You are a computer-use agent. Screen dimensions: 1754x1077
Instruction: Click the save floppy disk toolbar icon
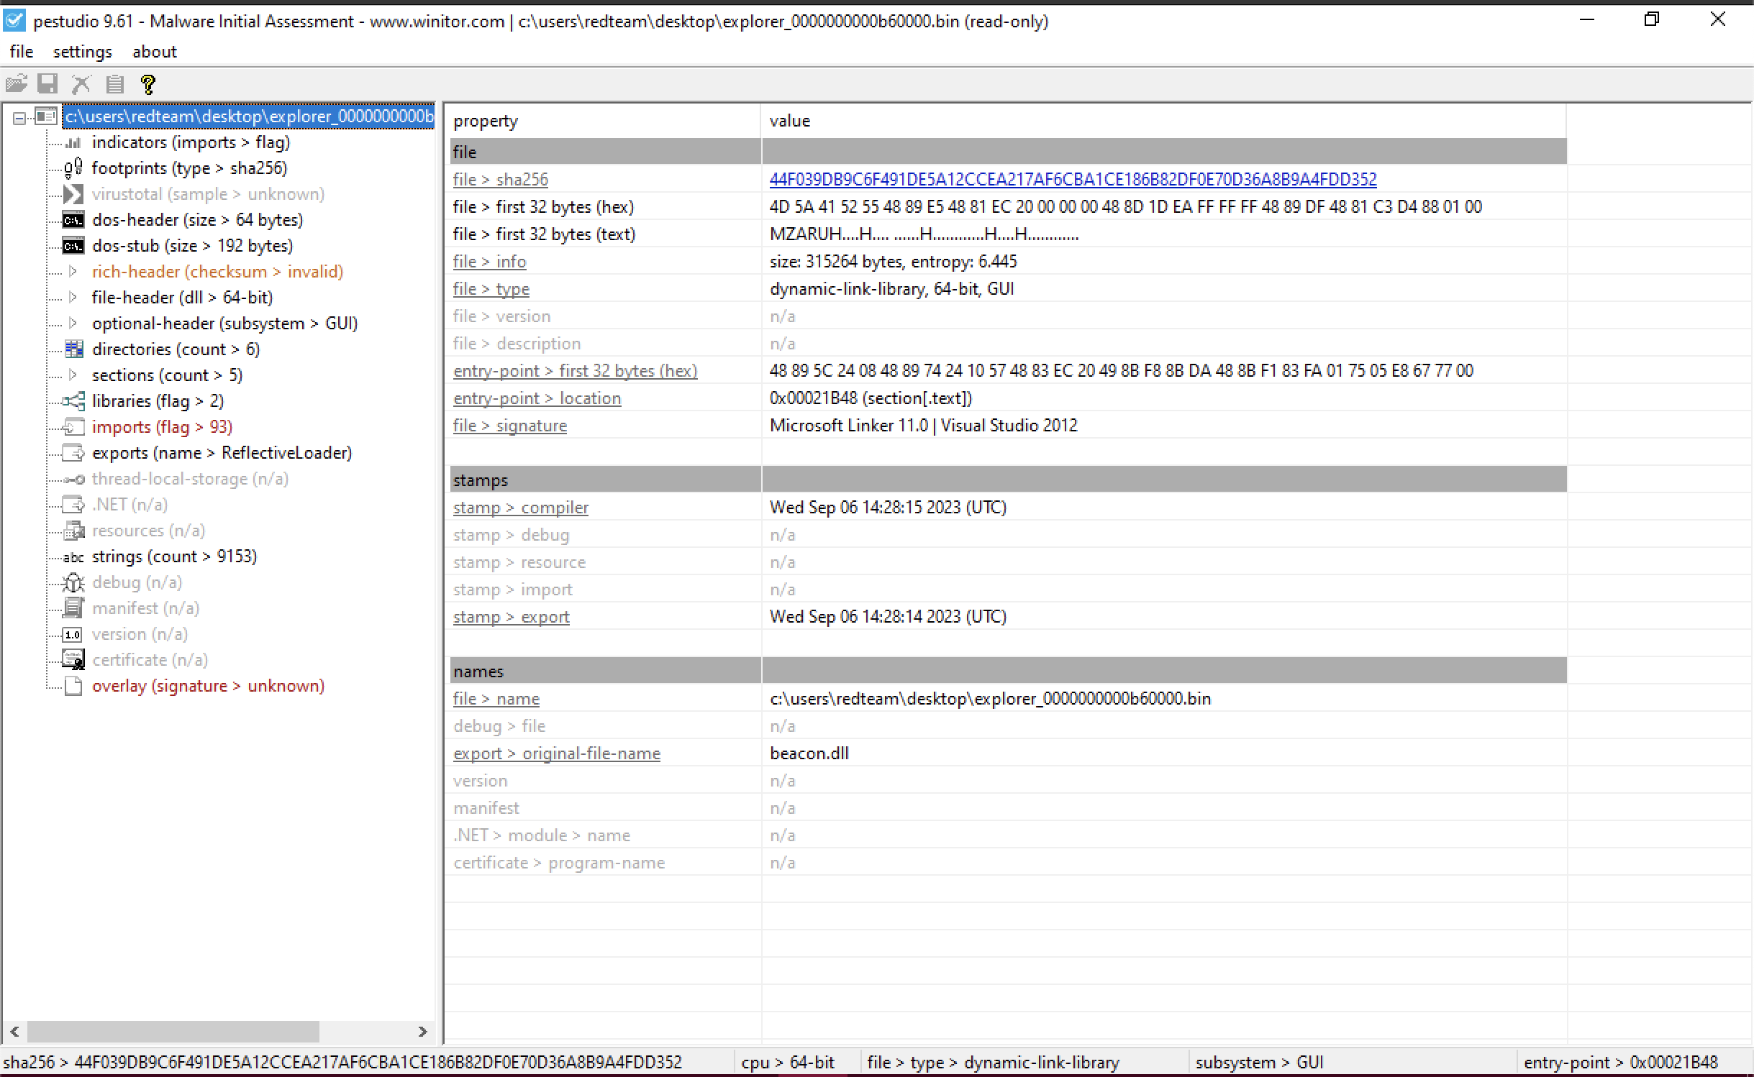(x=47, y=84)
